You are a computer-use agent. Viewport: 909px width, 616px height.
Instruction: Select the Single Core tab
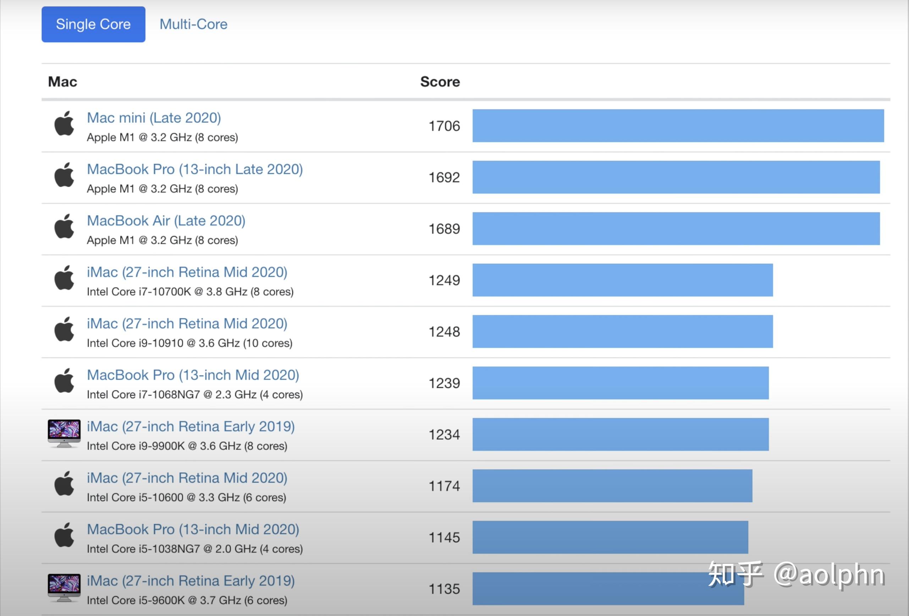coord(93,24)
